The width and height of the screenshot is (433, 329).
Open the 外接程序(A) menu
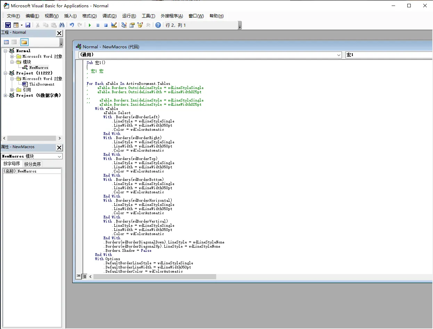[172, 16]
